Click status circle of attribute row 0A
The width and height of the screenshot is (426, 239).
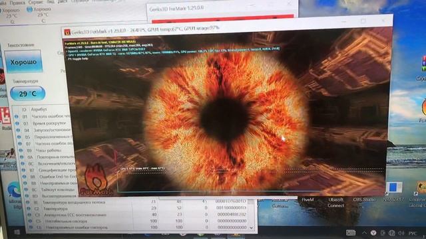point(22,157)
